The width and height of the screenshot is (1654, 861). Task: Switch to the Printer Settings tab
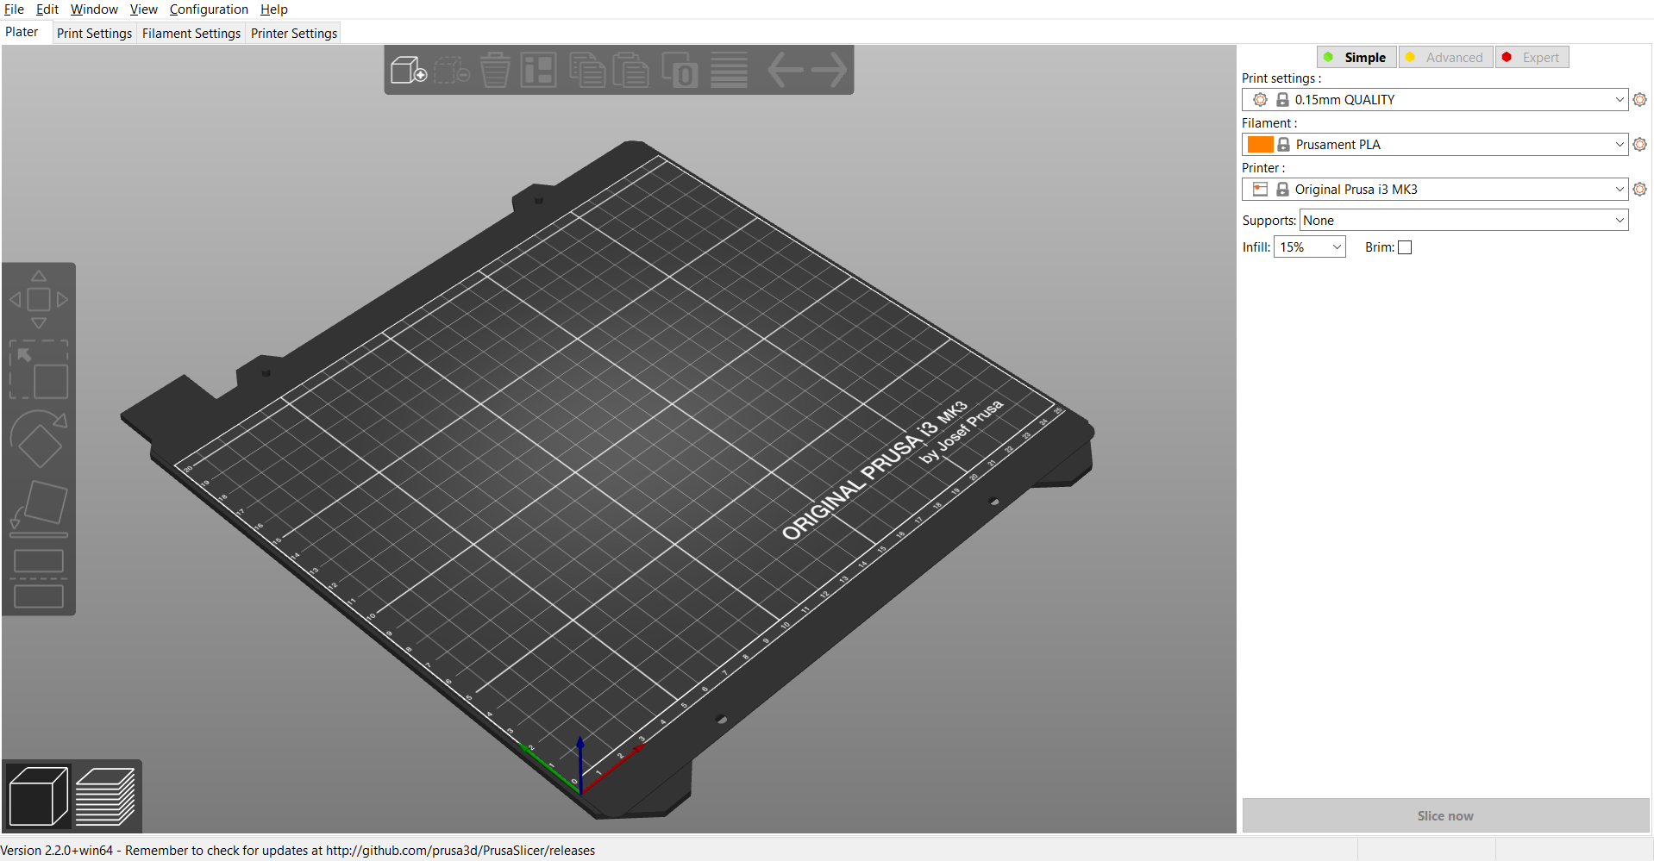click(294, 34)
